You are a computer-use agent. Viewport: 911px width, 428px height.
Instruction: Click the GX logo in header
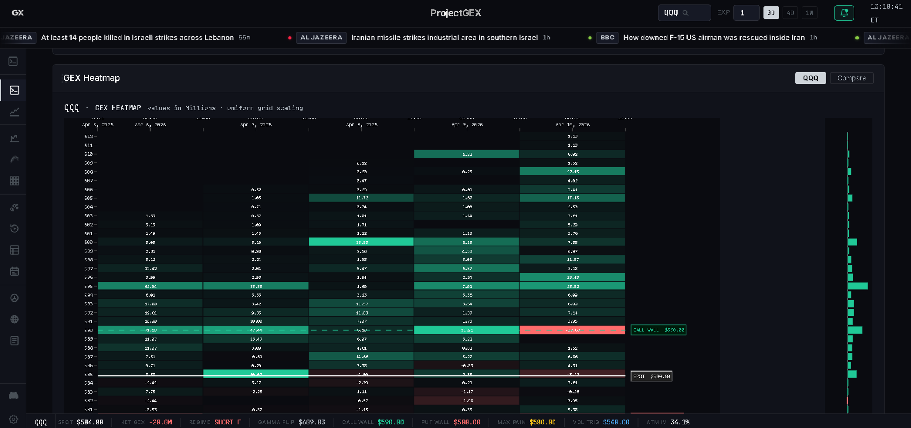(x=18, y=13)
